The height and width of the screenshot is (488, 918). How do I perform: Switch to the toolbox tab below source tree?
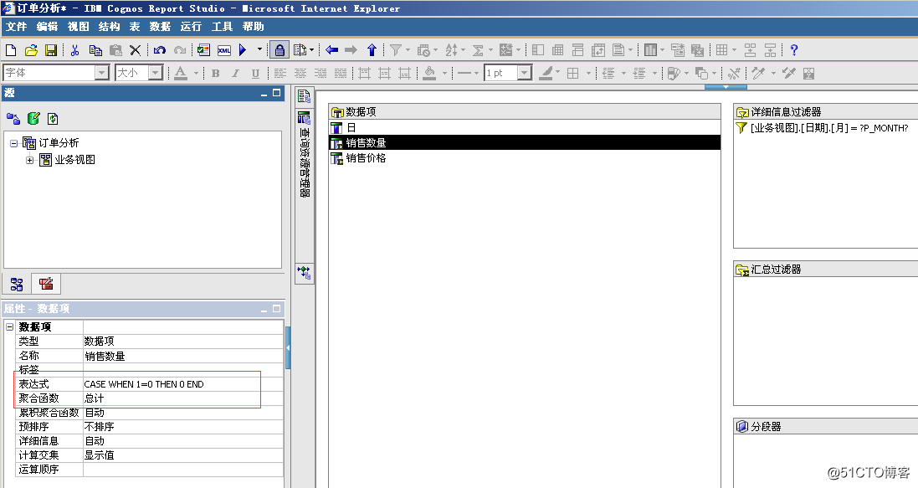46,284
